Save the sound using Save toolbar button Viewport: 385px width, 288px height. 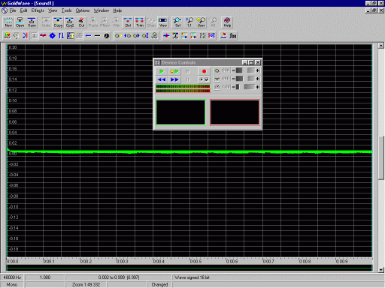[32, 22]
